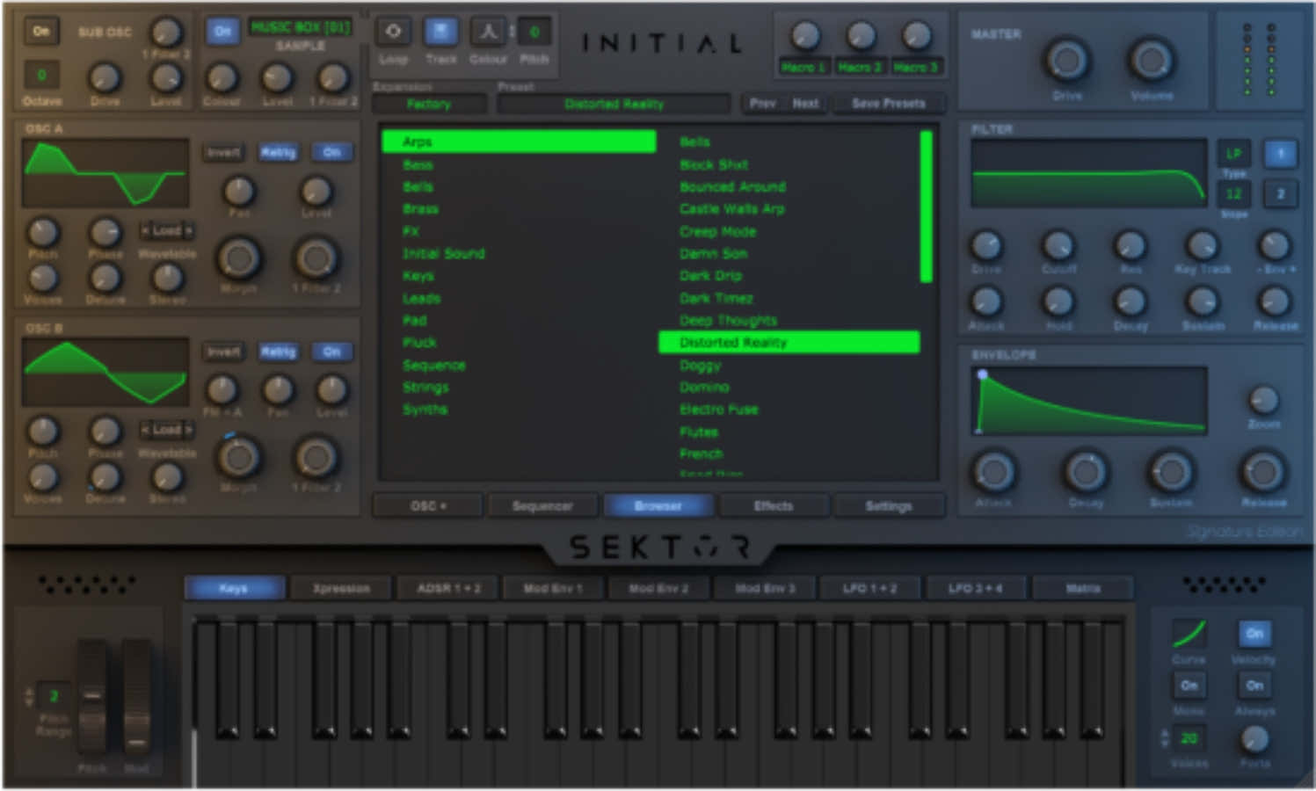Enable the sample Track icon

[440, 32]
